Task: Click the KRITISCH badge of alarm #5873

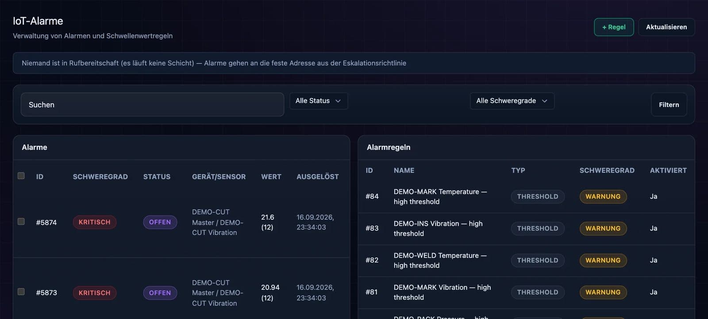Action: (x=95, y=293)
